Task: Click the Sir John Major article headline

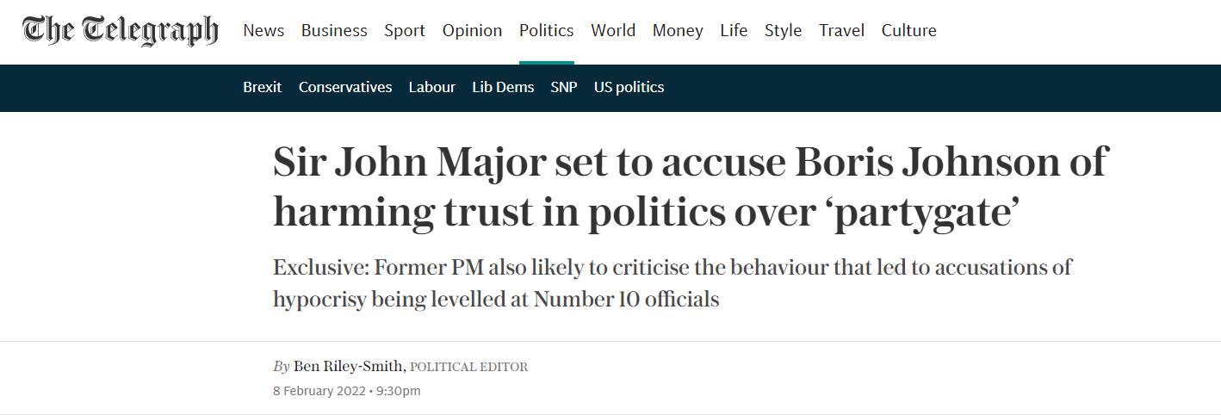Action: pyautogui.click(x=690, y=187)
